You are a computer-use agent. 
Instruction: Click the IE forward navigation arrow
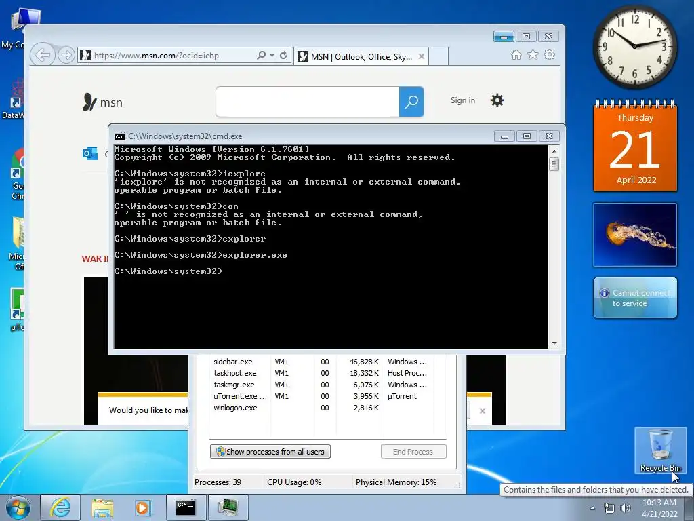(x=66, y=56)
